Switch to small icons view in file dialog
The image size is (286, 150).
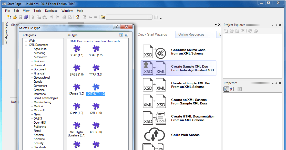pos(126,35)
